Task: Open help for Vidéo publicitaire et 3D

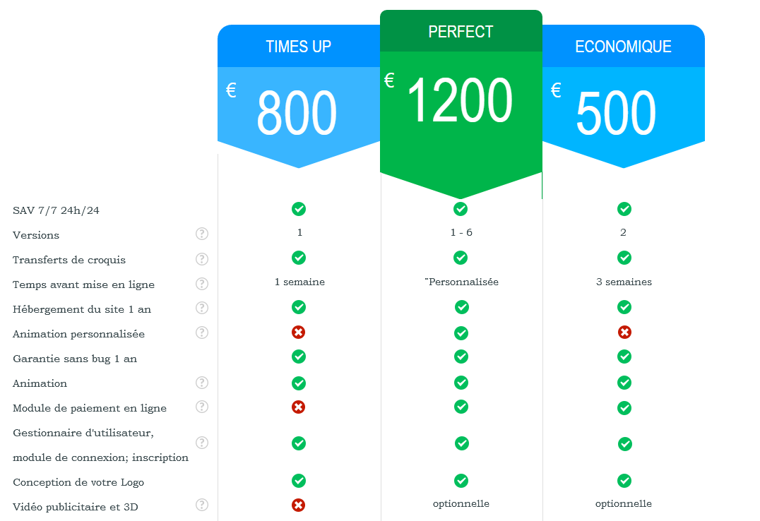Action: click(x=202, y=505)
